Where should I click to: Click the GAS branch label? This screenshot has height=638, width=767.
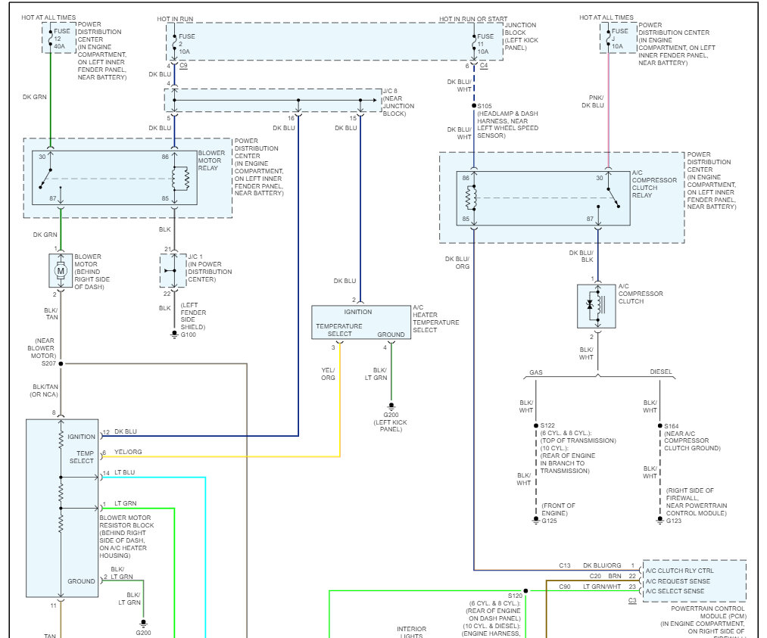click(536, 372)
